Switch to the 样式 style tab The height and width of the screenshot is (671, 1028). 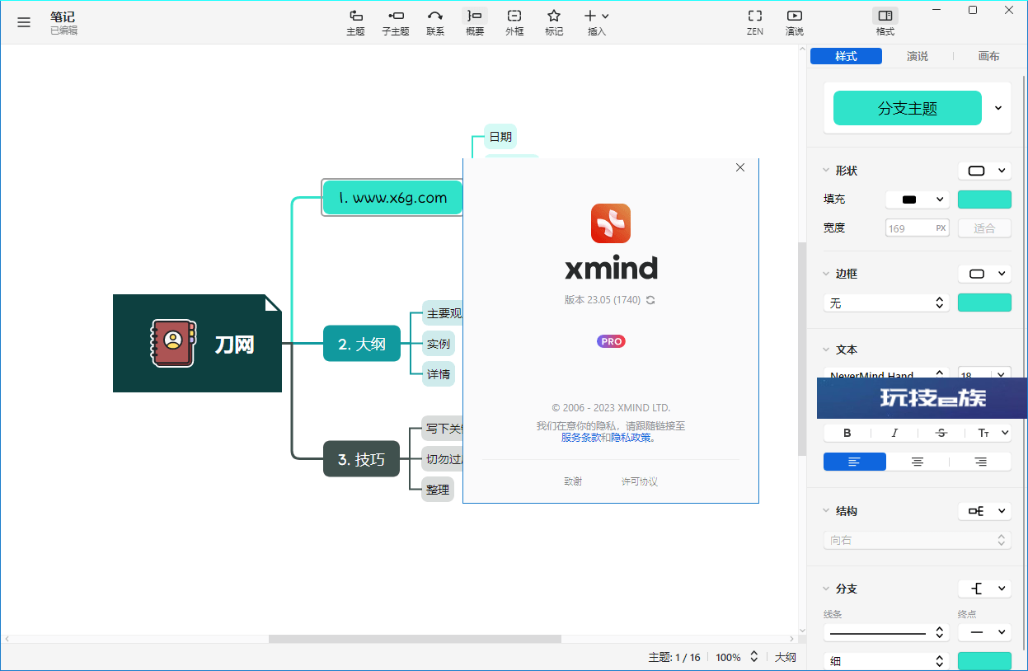[846, 56]
